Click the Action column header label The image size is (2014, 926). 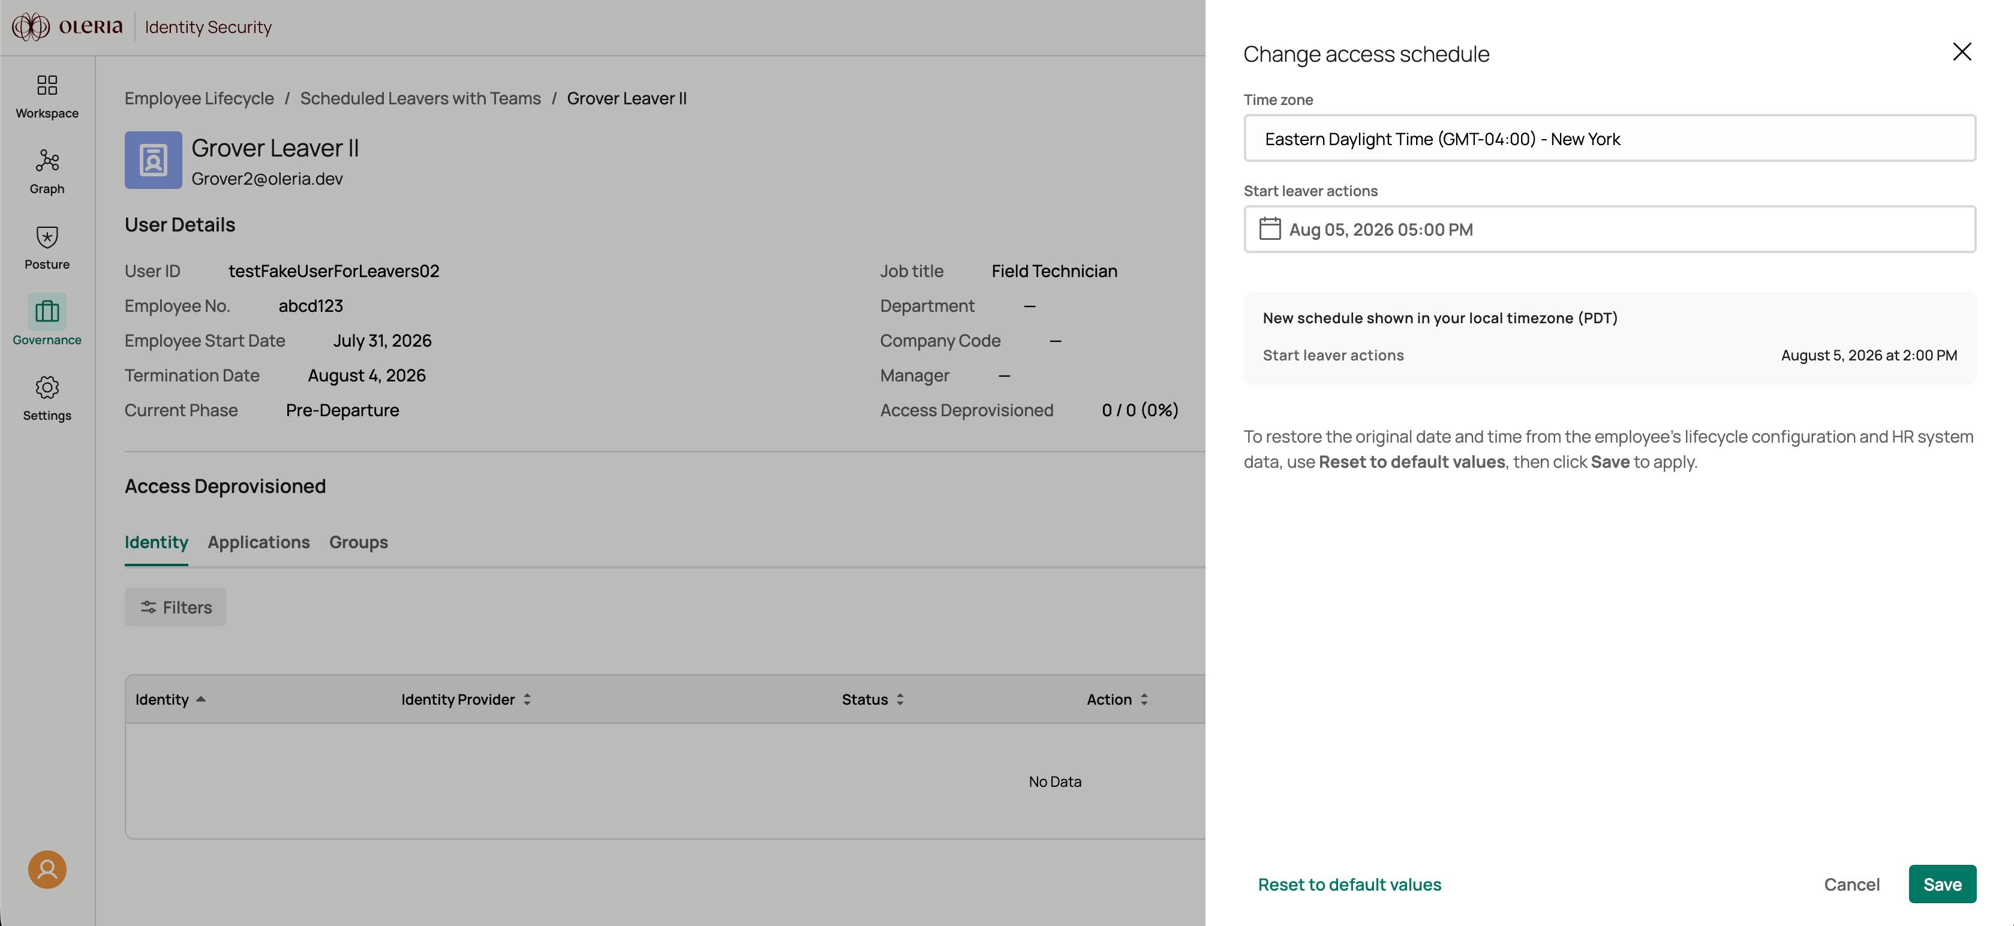pyautogui.click(x=1108, y=699)
